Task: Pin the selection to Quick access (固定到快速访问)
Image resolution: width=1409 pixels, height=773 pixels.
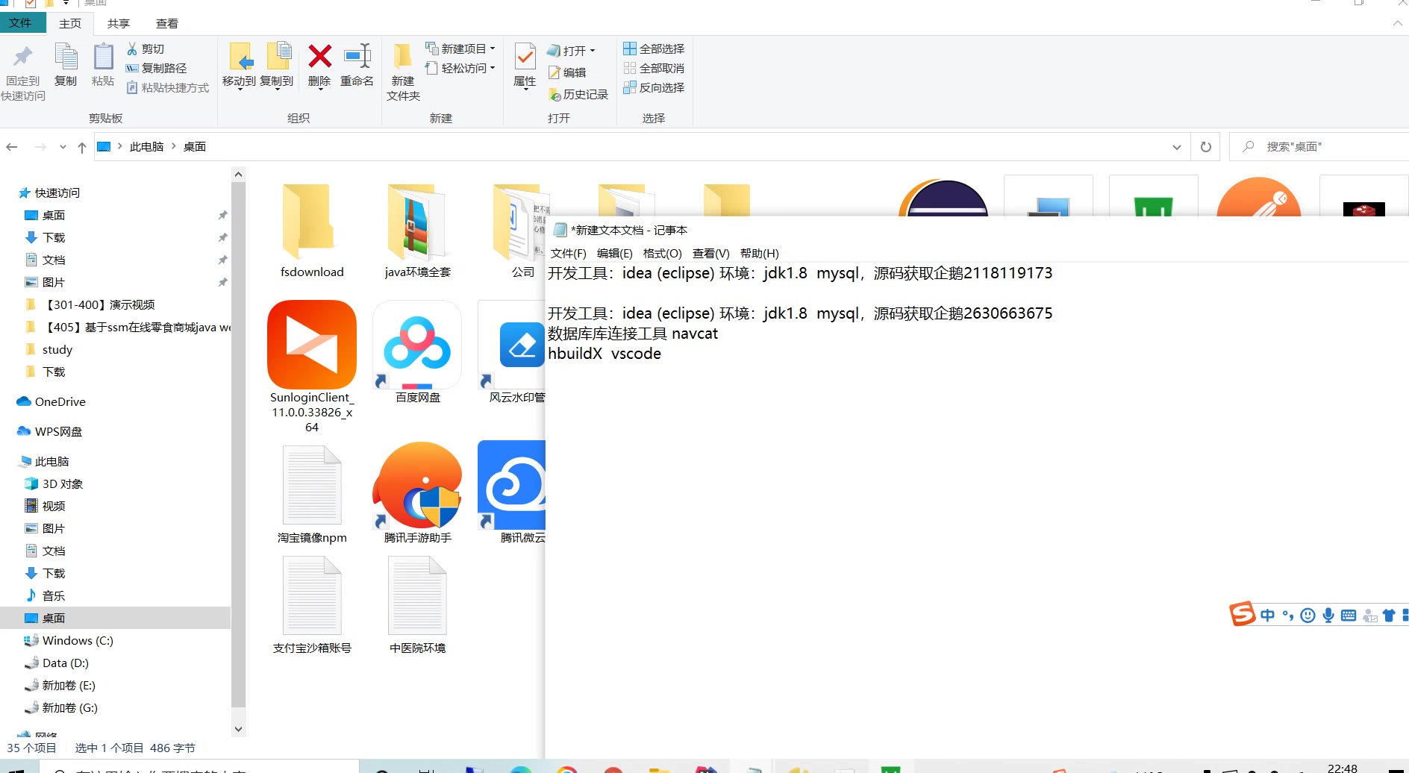Action: tap(23, 72)
